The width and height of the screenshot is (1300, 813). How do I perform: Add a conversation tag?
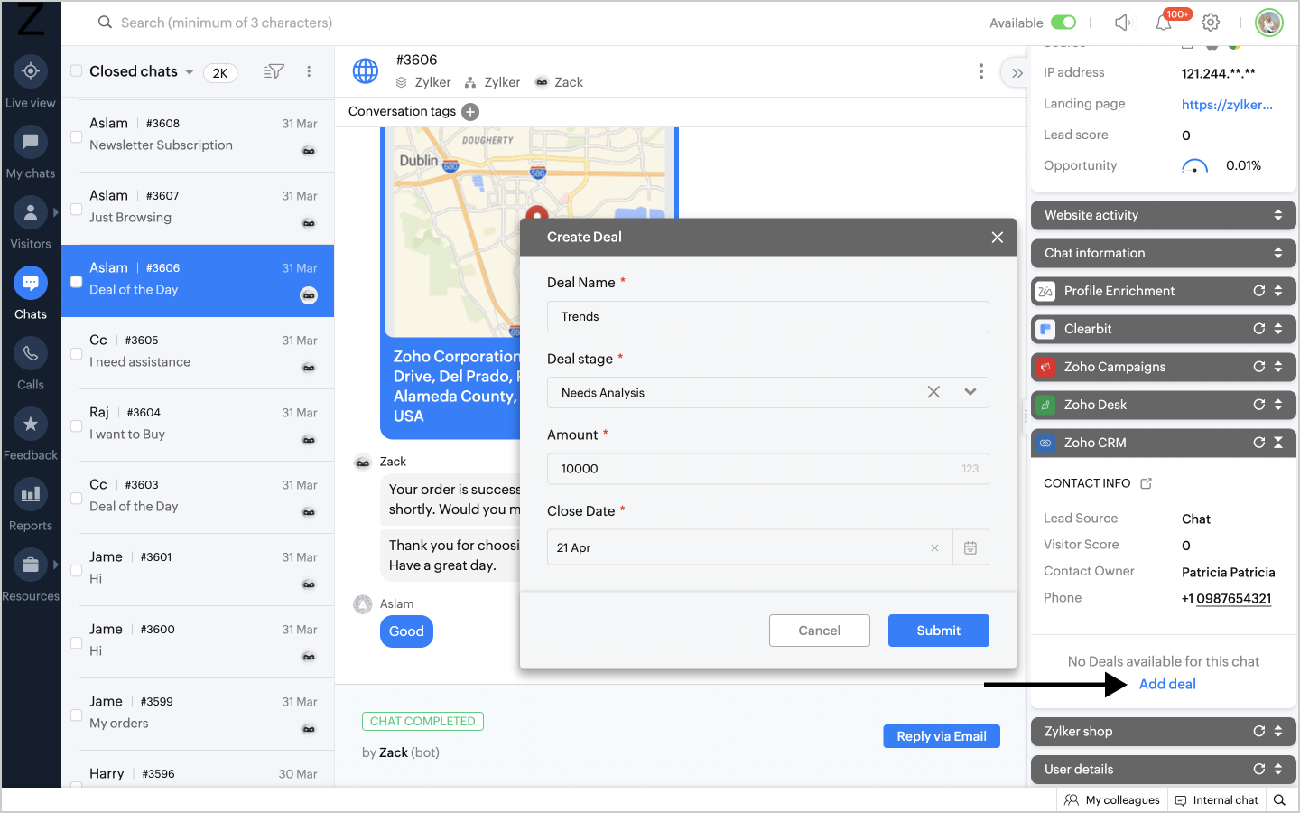(470, 112)
